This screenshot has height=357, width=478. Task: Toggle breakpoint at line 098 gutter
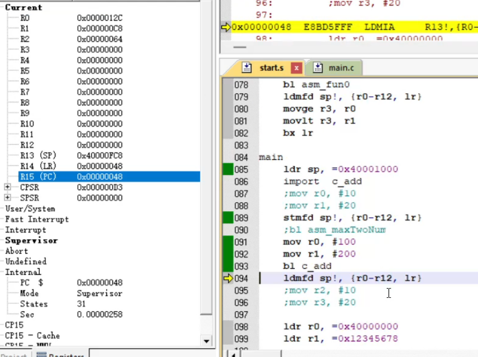(x=228, y=326)
